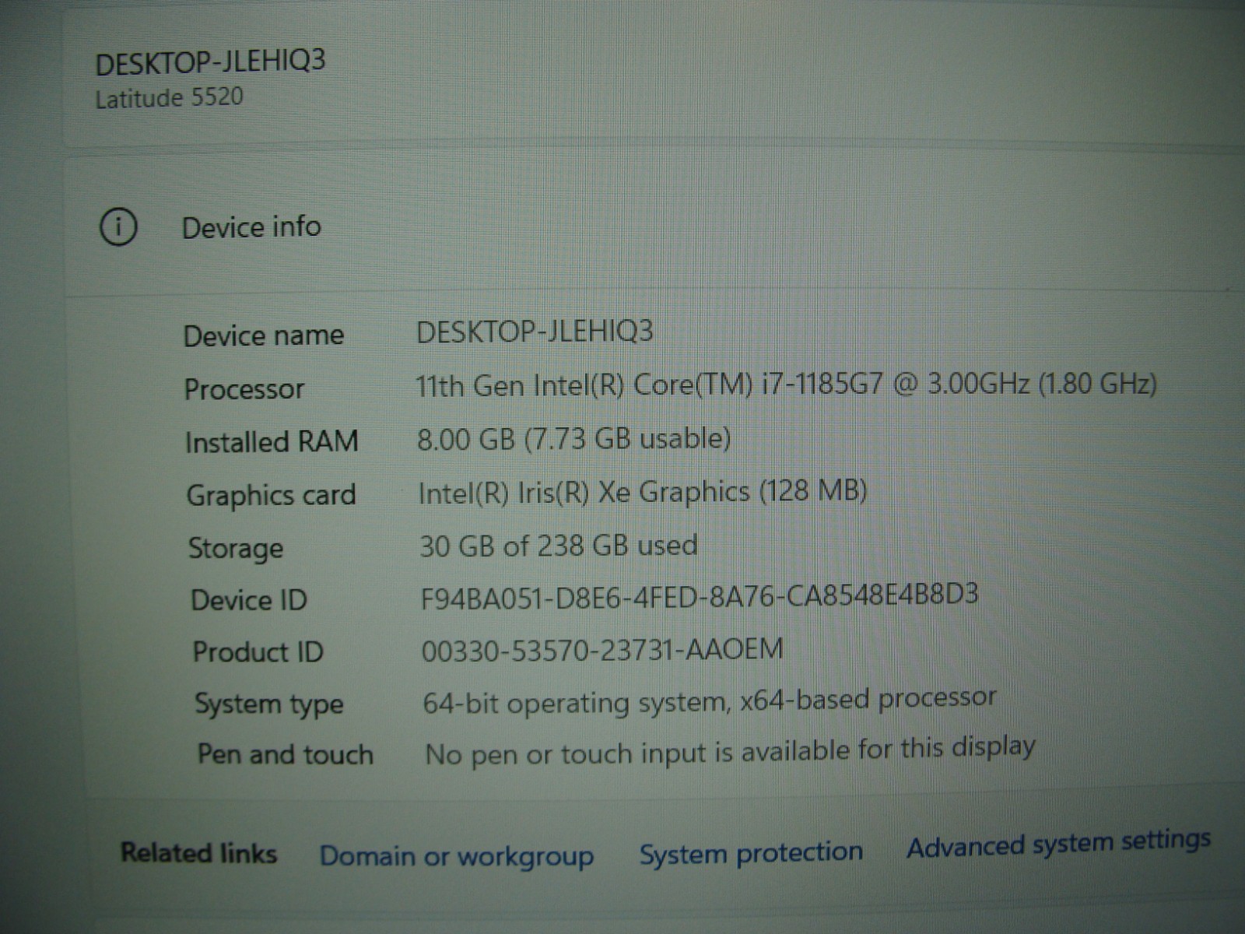Select the DESKTOP-JLEHIQ3 title at top
This screenshot has height=934, width=1245.
[x=210, y=61]
